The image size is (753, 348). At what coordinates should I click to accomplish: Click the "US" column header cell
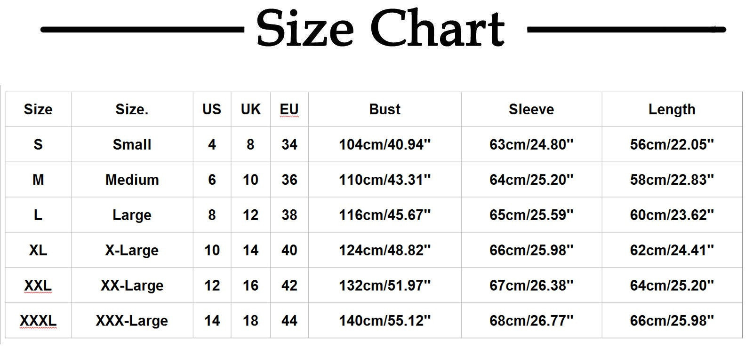[x=212, y=109]
